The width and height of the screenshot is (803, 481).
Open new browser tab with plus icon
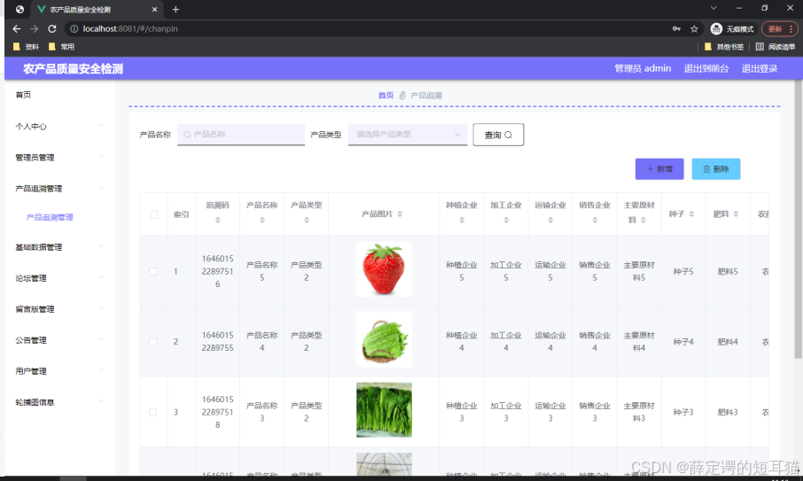(175, 9)
